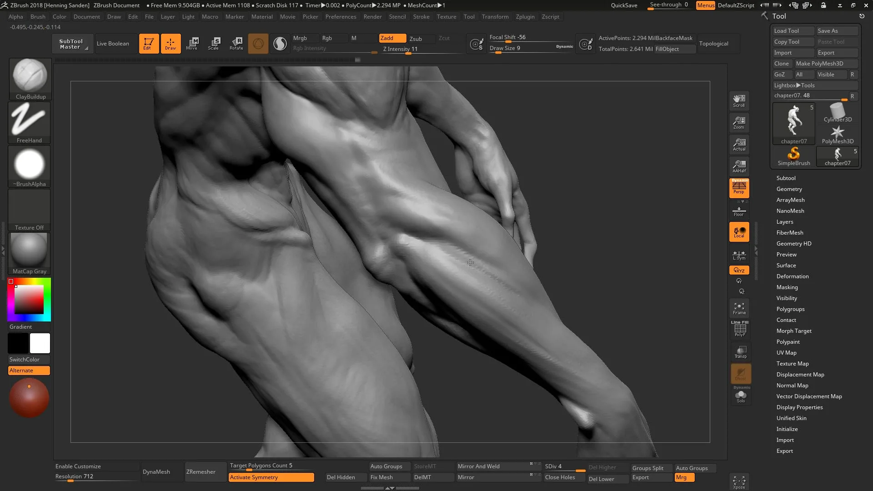Expand the Subtool palette section
The width and height of the screenshot is (873, 491).
pyautogui.click(x=786, y=178)
